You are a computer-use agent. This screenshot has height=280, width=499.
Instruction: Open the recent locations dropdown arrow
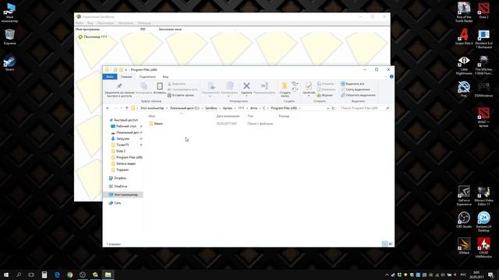coord(122,108)
